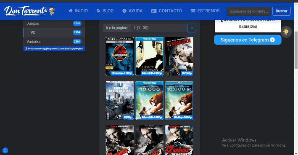Click the Telegram plane icon
298x155 pixels.
(272, 40)
